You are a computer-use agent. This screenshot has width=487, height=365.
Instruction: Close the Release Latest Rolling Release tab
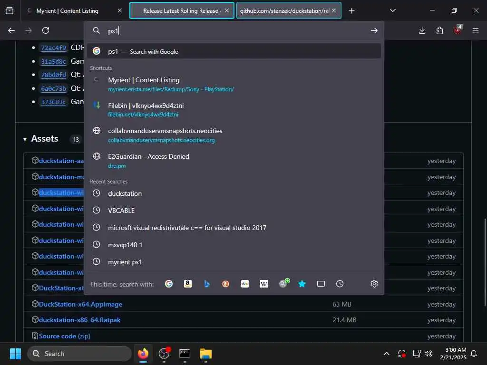point(227,10)
